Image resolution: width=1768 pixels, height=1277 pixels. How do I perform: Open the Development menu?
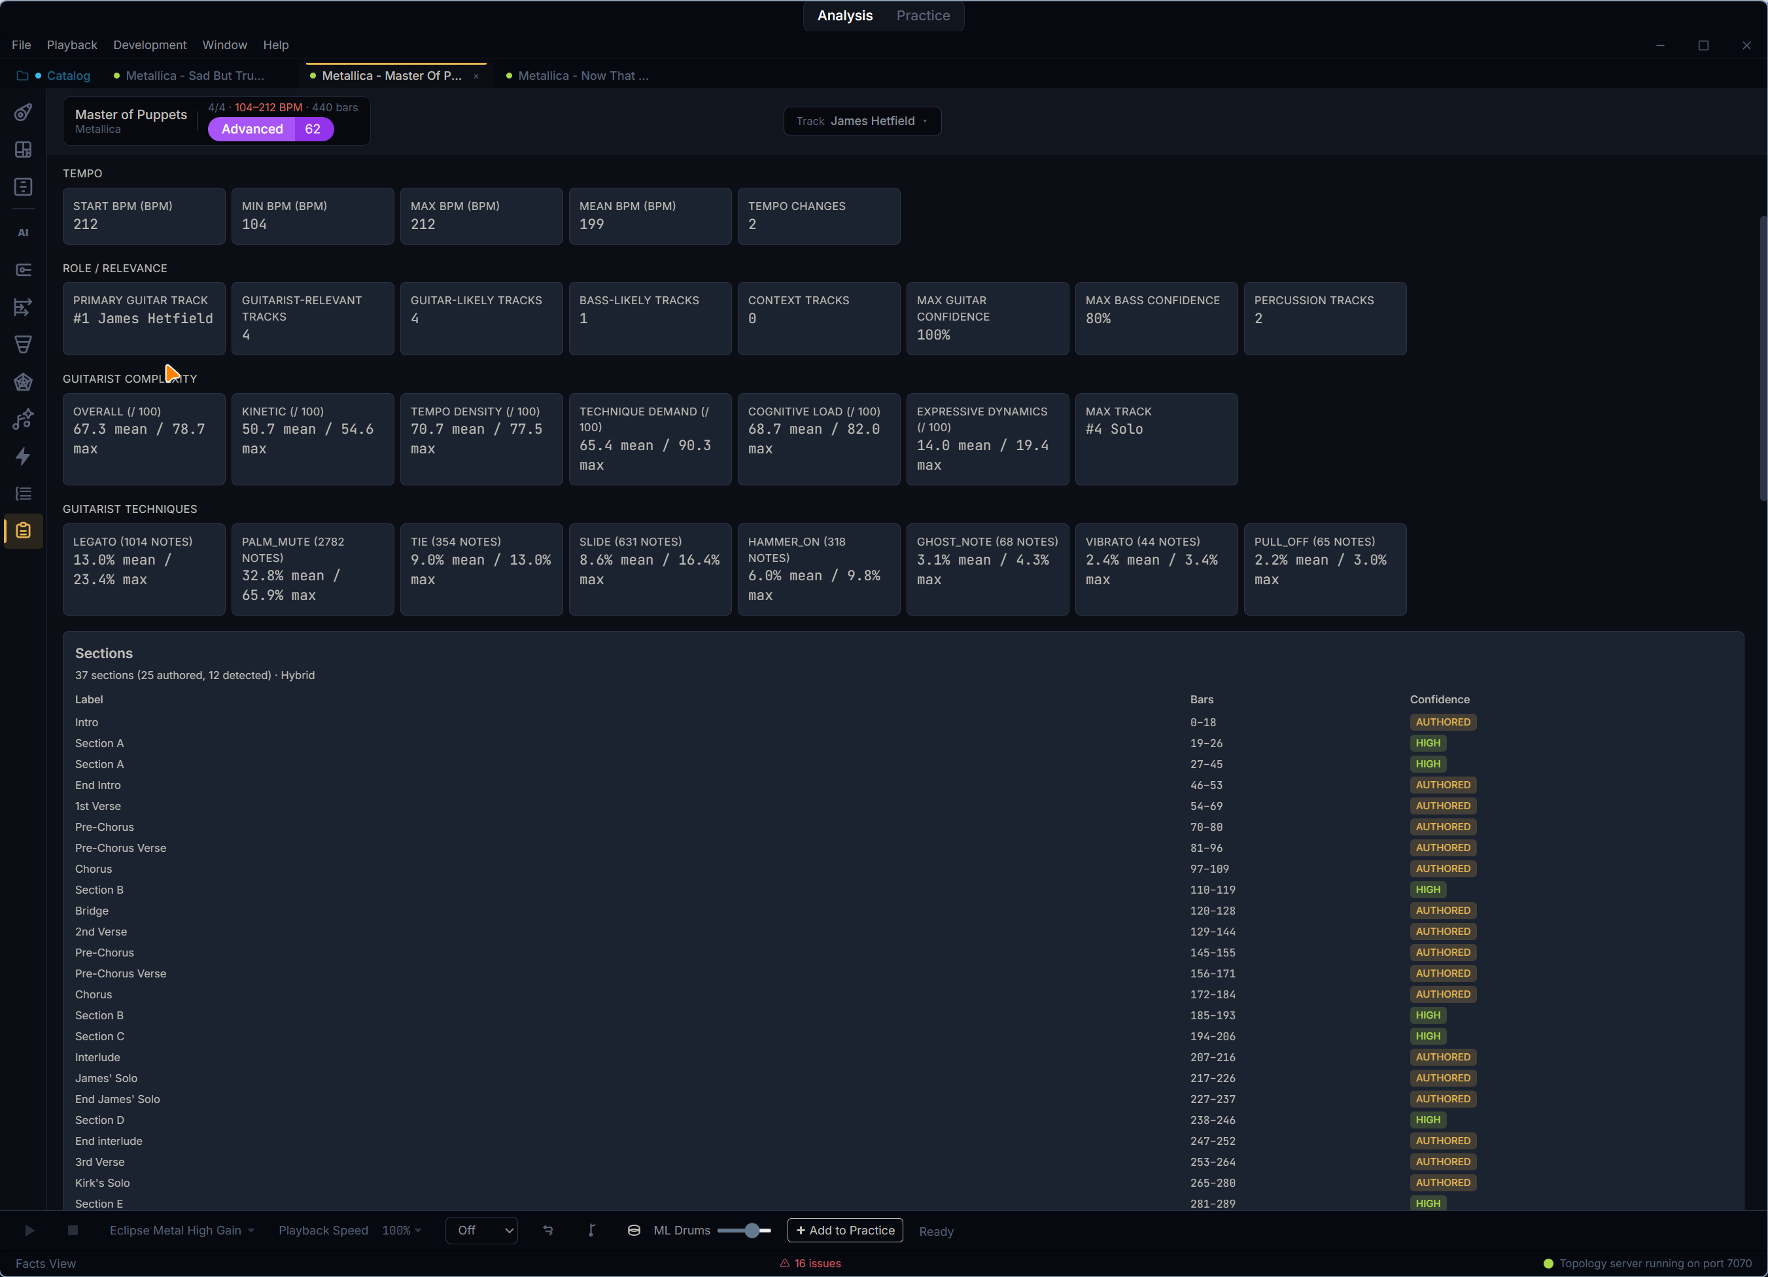click(x=150, y=44)
